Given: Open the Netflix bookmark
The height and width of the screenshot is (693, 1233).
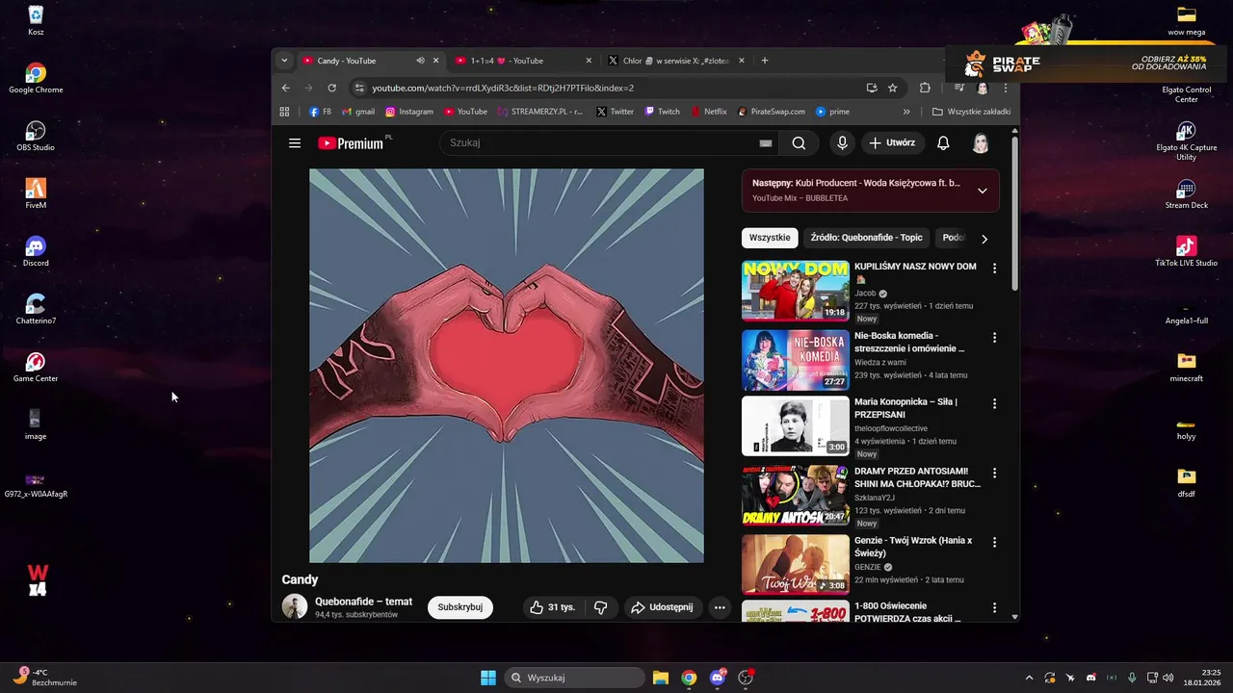Looking at the screenshot, I should click(709, 112).
